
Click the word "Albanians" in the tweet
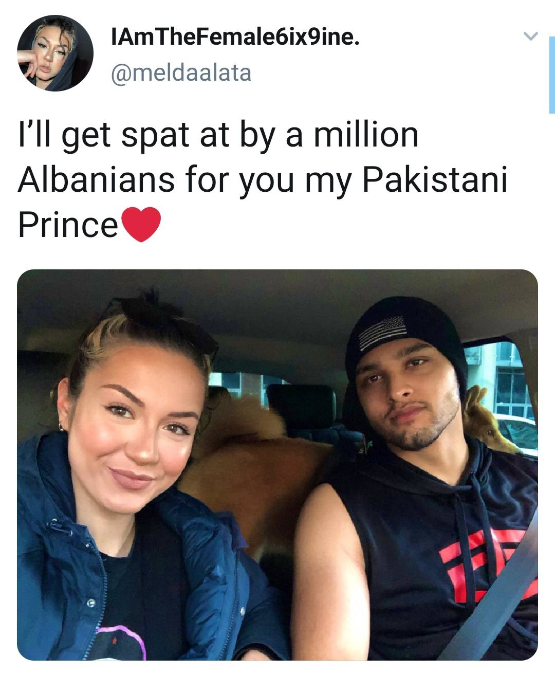point(96,180)
